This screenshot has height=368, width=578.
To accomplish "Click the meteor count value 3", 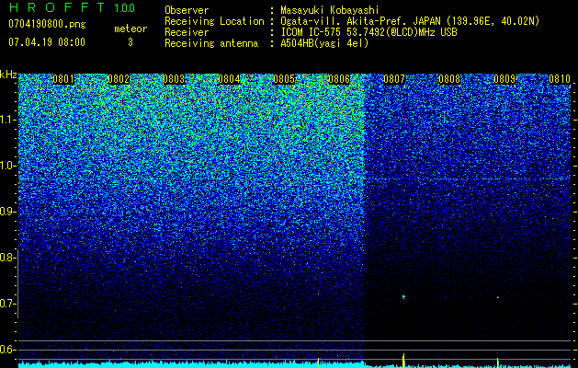I will (x=130, y=42).
